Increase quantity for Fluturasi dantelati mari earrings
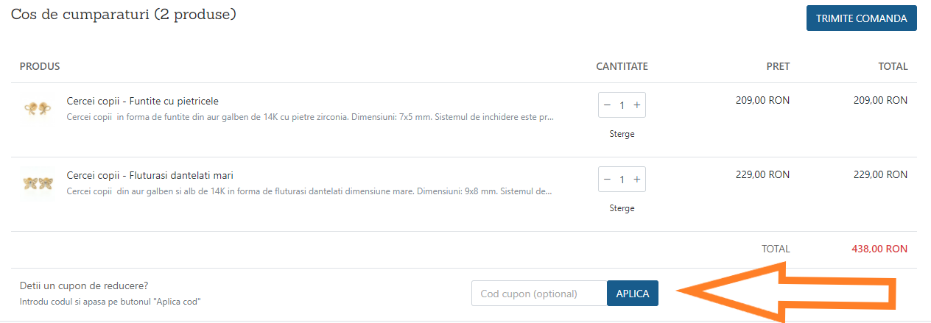Screen dimensions: 931x323 coord(637,180)
